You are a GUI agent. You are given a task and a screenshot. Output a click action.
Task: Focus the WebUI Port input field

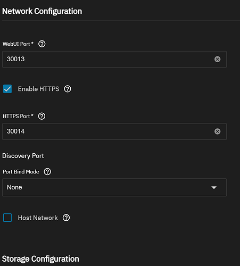[x=114, y=59]
